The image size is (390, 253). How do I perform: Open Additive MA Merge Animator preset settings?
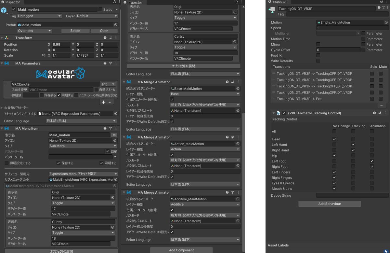233,192
